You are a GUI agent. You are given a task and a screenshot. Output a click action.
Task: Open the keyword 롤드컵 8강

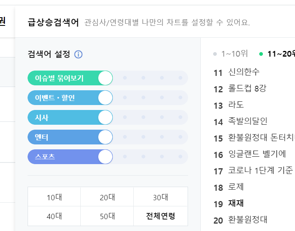point(247,88)
